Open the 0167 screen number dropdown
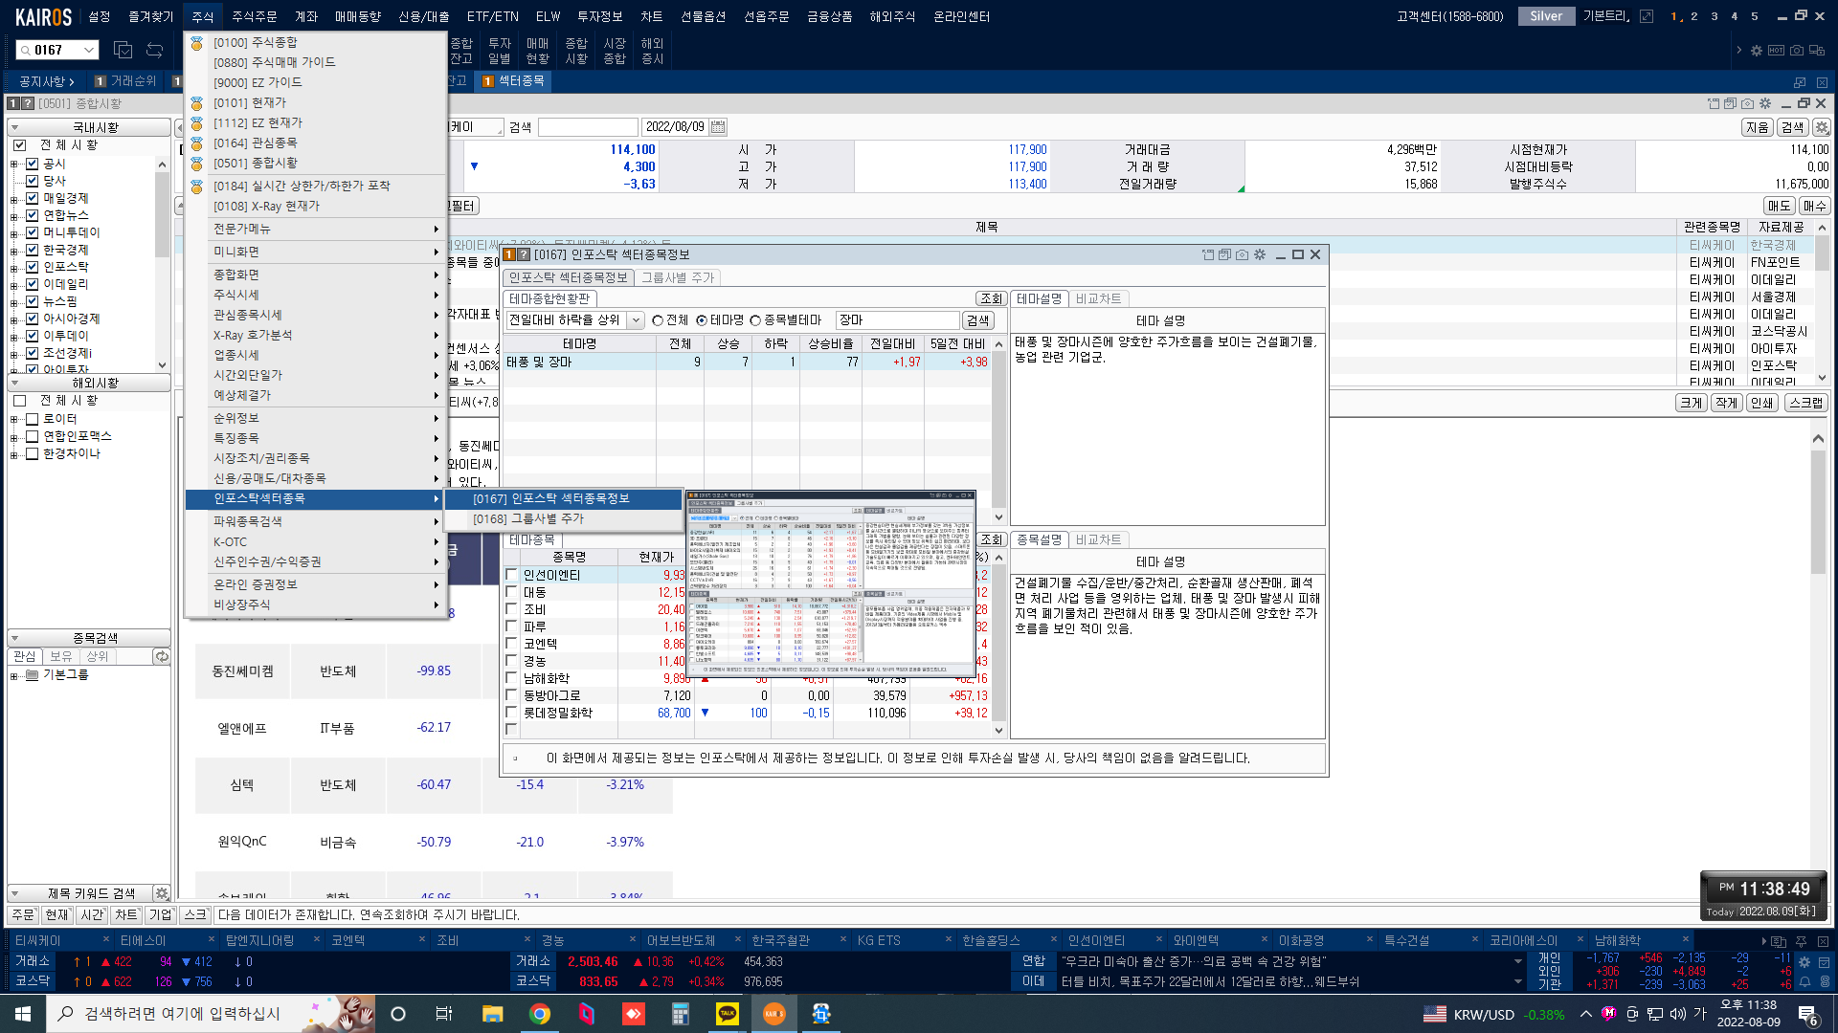The image size is (1838, 1033). coord(89,50)
